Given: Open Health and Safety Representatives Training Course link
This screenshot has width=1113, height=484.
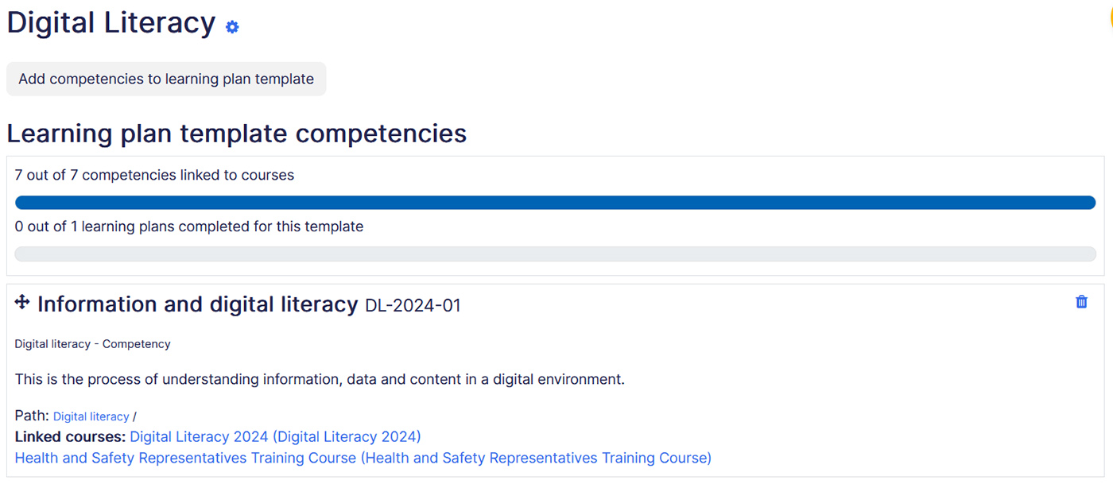Looking at the screenshot, I should (363, 458).
